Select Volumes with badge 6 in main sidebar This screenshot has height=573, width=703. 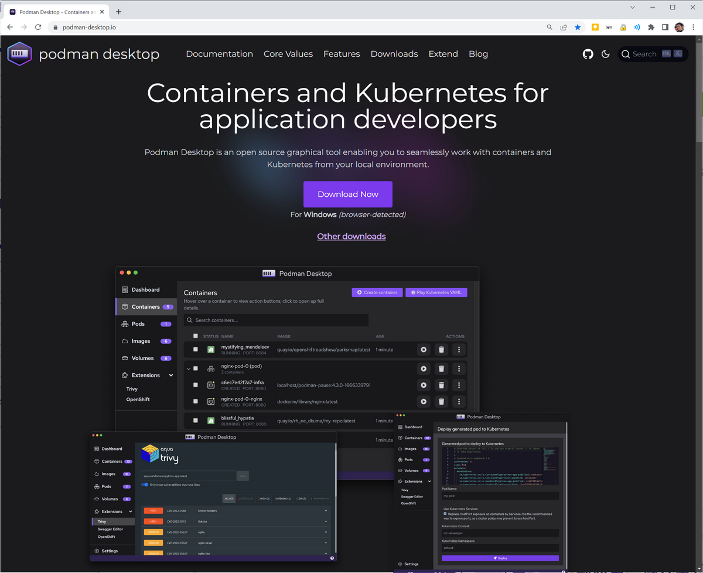pos(146,358)
